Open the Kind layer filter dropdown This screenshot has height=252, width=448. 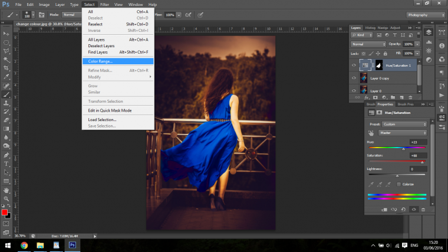click(362, 35)
